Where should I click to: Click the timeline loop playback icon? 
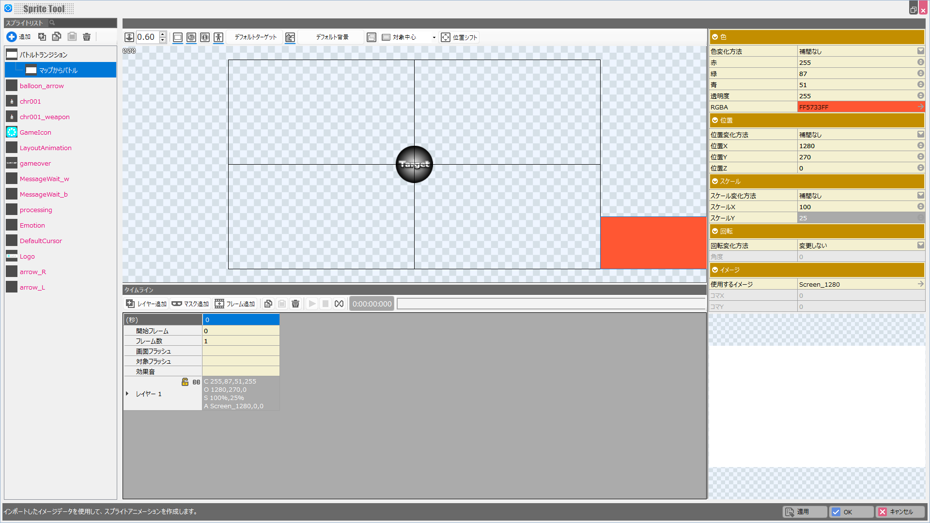pyautogui.click(x=339, y=304)
